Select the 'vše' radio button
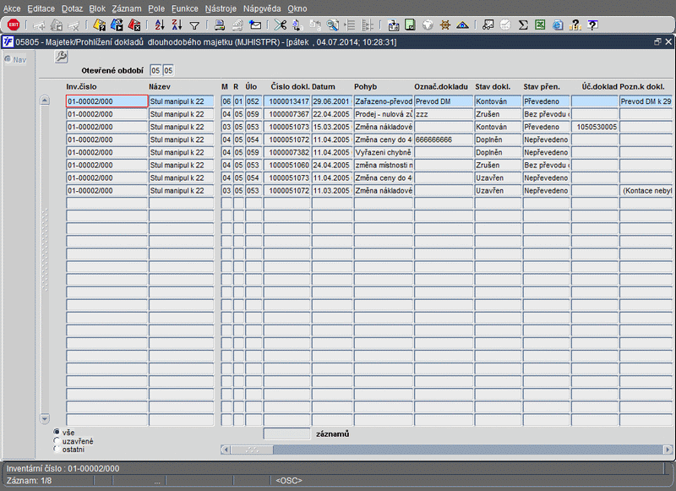 click(x=57, y=432)
